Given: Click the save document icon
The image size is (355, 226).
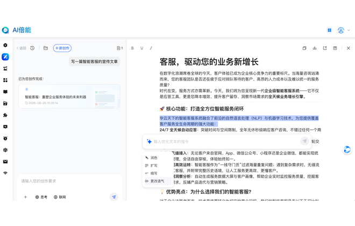Looking at the screenshot, I should 335,48.
